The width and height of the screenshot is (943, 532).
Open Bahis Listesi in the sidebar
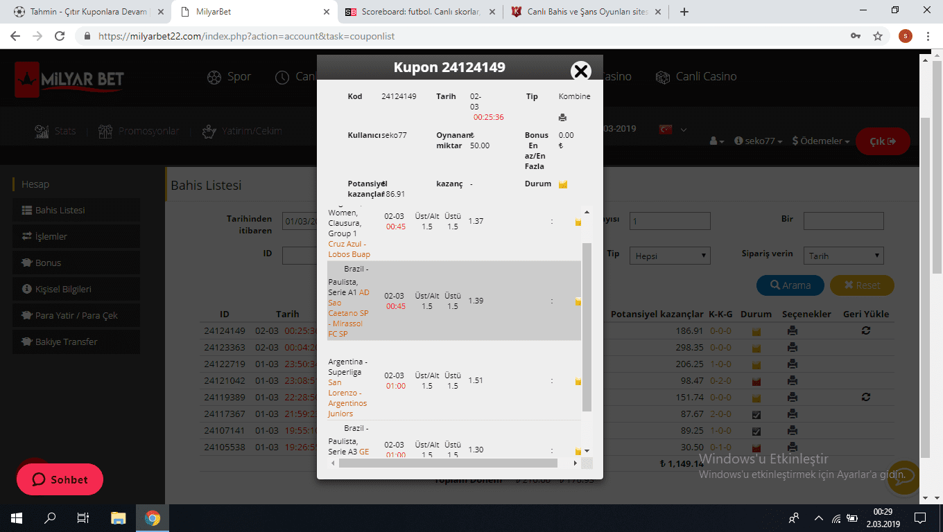(x=76, y=210)
